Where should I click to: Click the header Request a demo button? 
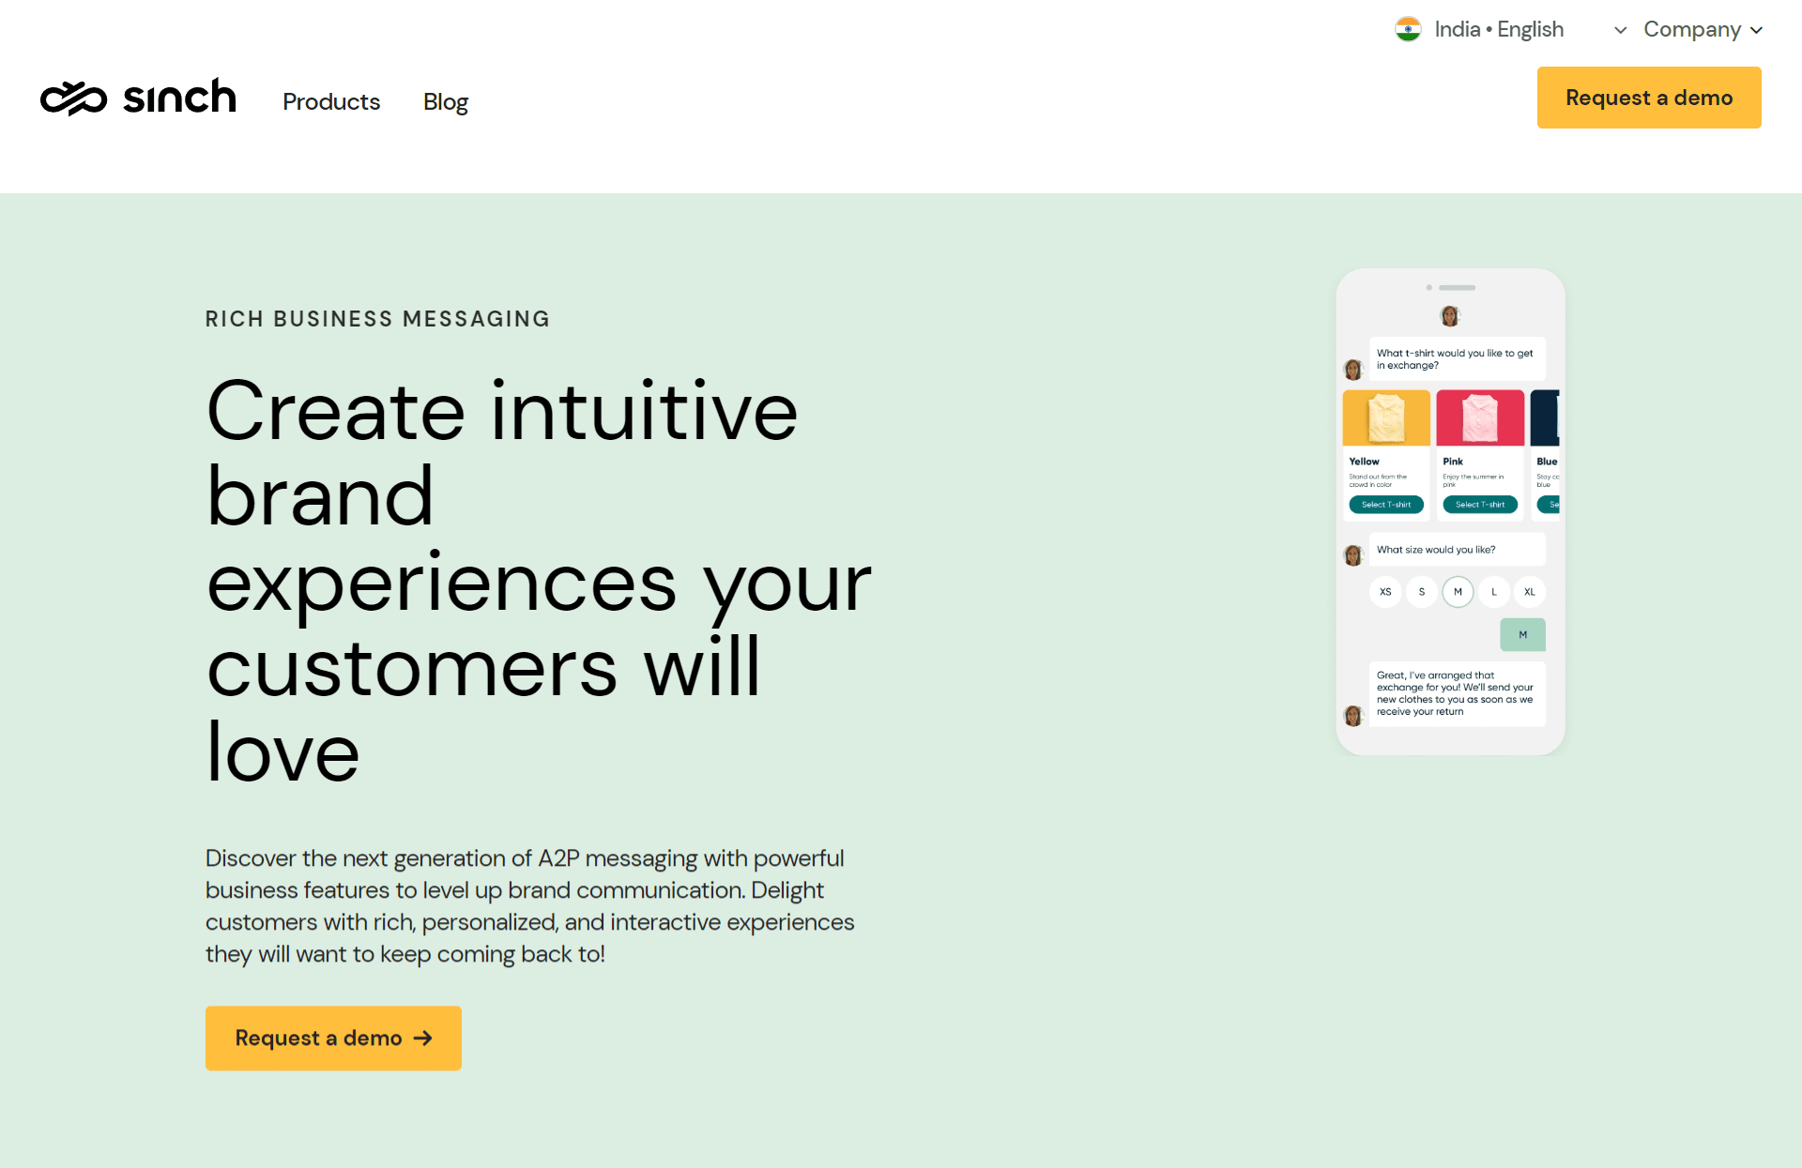pos(1649,98)
